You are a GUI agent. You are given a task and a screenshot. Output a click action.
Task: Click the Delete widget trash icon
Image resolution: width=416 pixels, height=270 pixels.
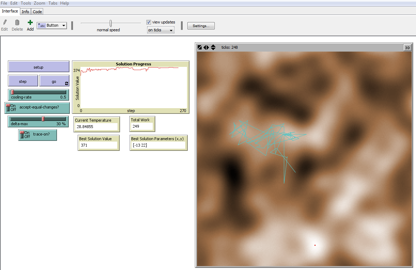(x=17, y=23)
